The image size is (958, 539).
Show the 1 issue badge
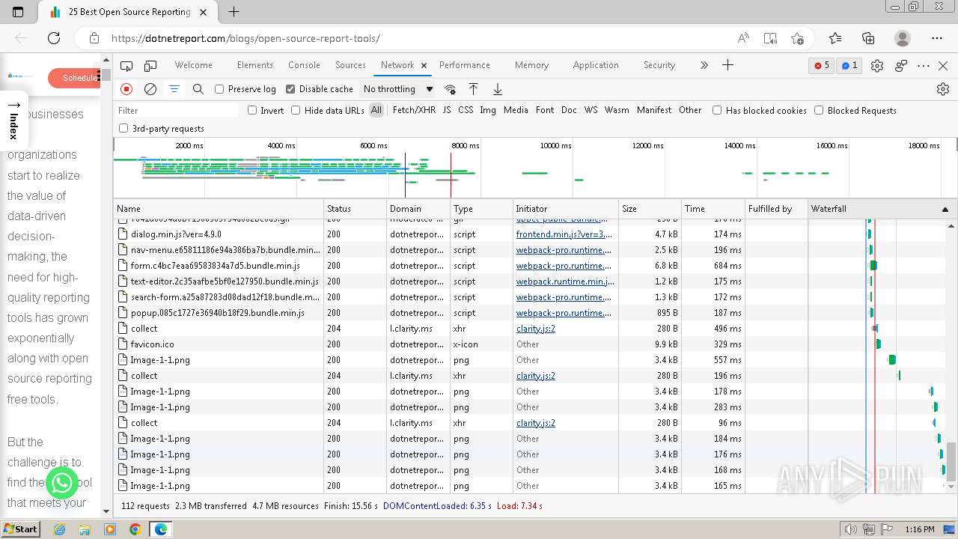[849, 66]
